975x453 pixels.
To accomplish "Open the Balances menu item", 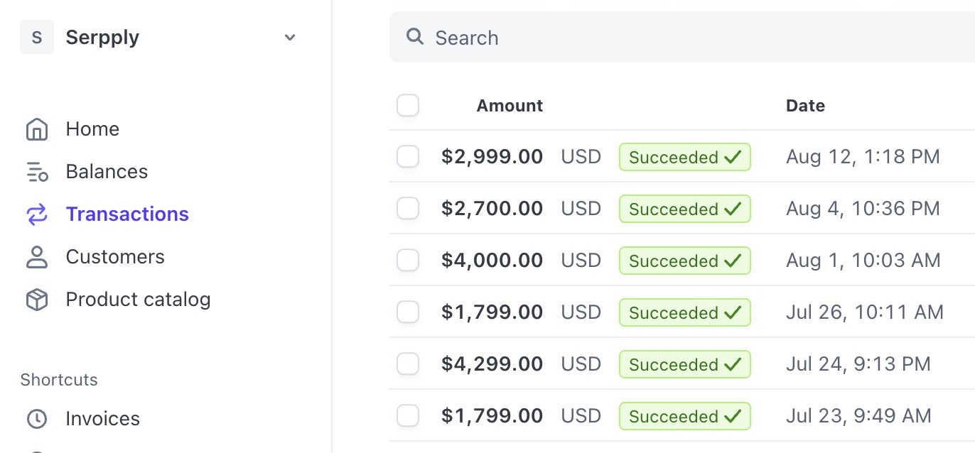I will coord(107,172).
